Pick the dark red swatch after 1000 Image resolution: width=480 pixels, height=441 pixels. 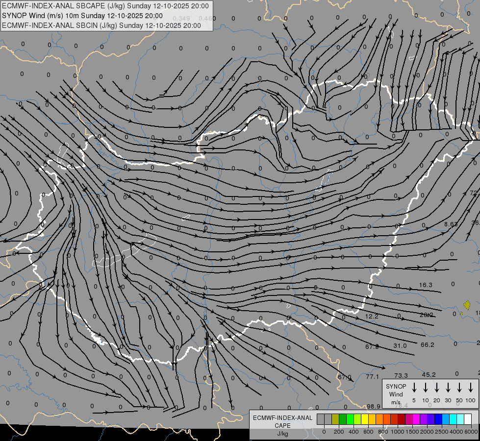(x=402, y=419)
